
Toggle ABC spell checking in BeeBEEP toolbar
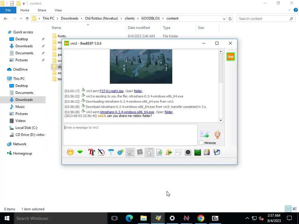(x=130, y=152)
